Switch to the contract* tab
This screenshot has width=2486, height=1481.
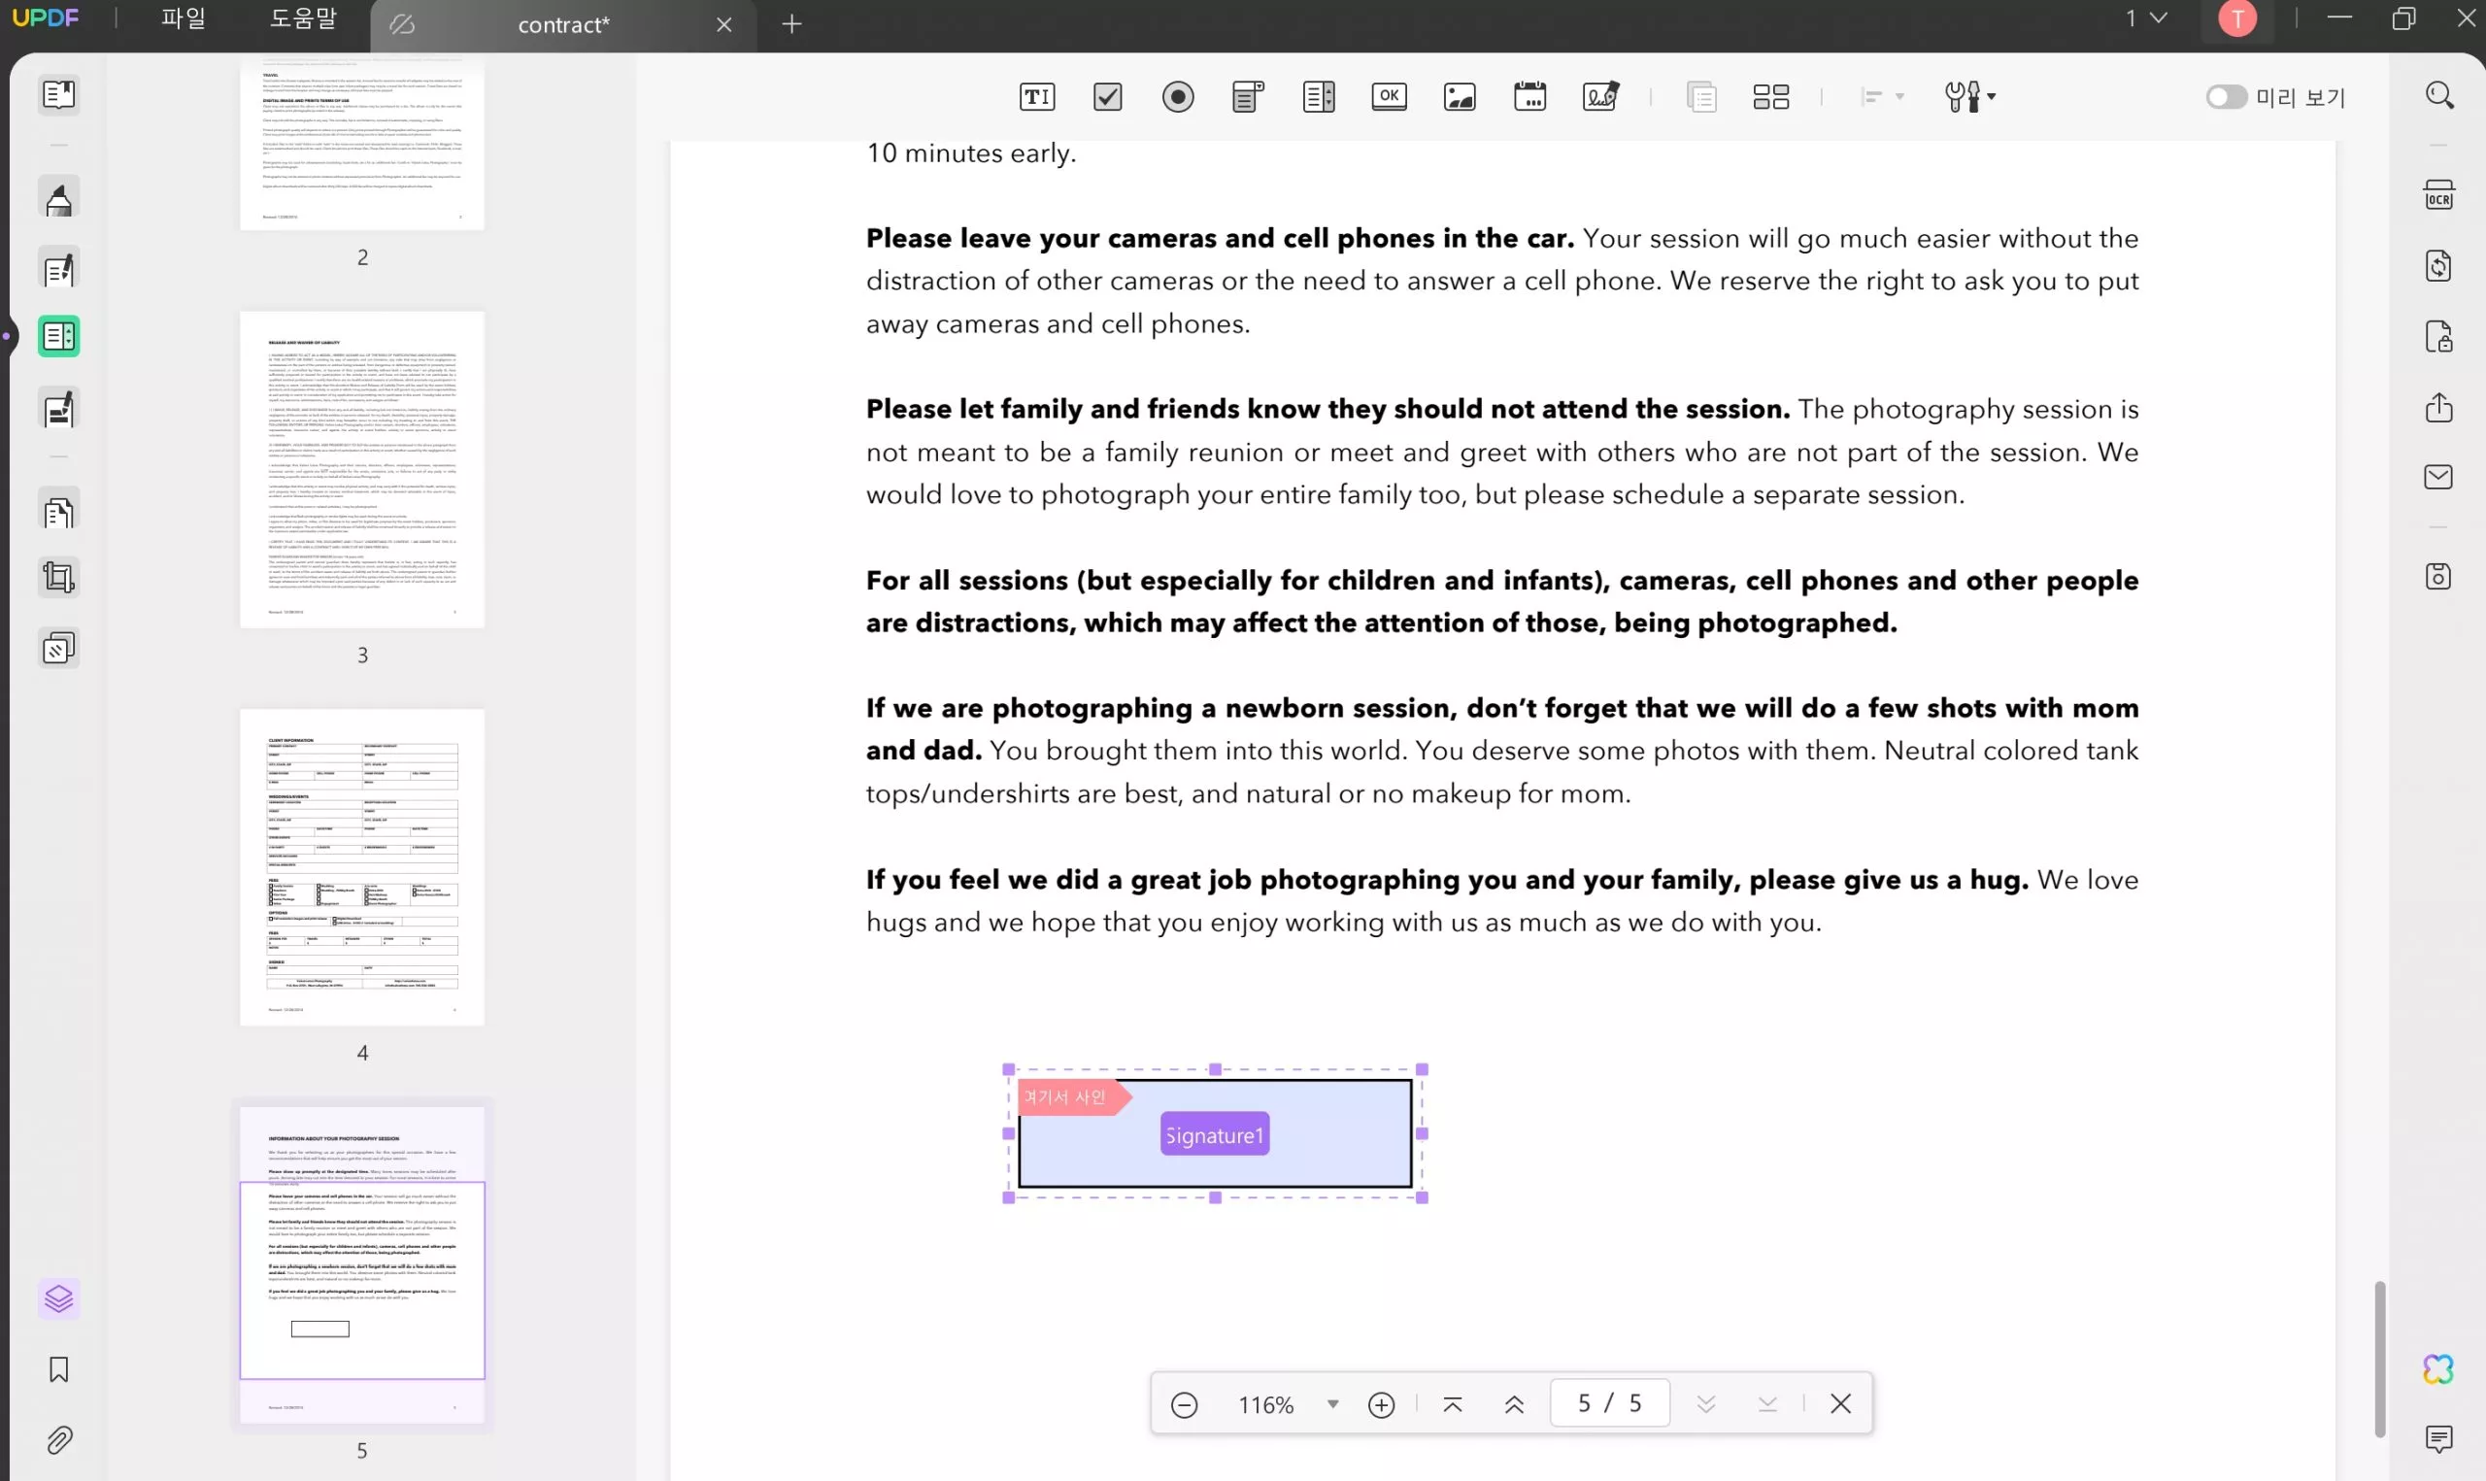562,25
